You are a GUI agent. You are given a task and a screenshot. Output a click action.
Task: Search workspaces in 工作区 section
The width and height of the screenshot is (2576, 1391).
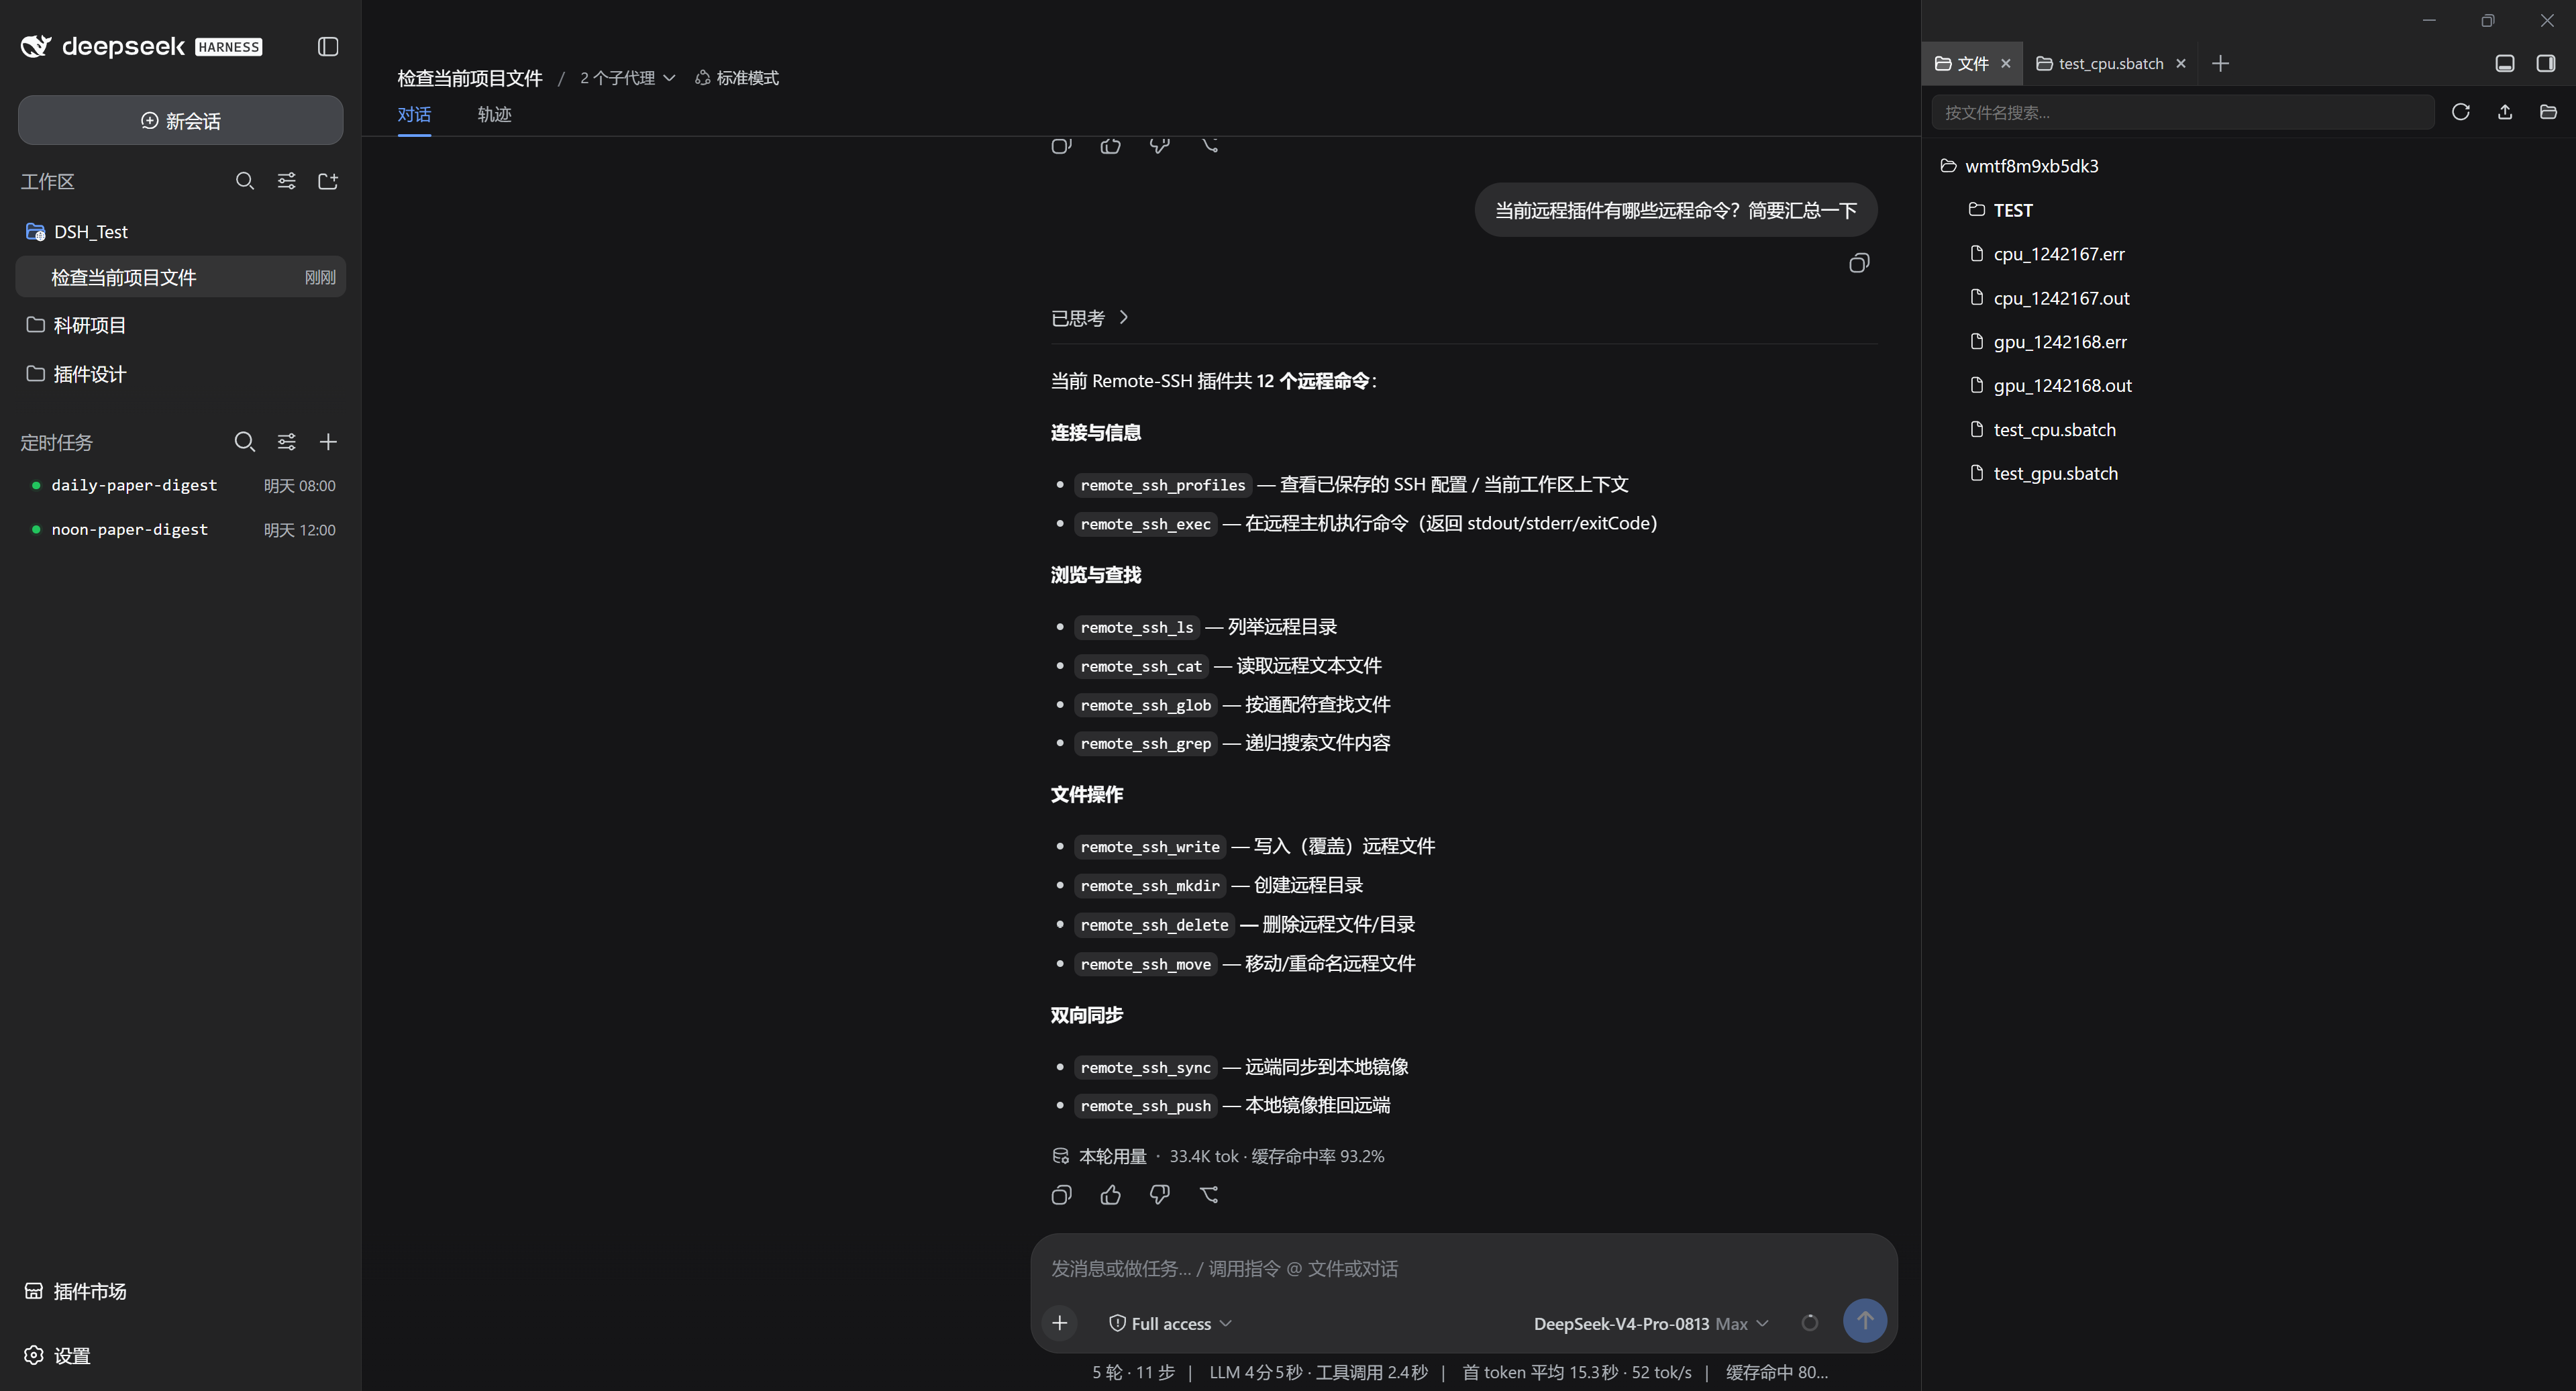click(x=244, y=181)
